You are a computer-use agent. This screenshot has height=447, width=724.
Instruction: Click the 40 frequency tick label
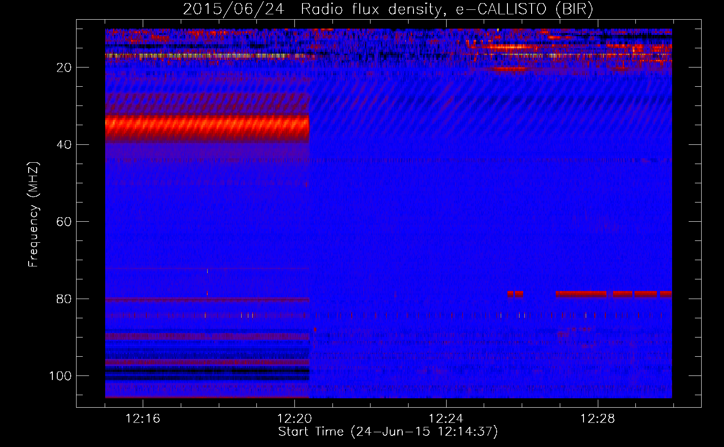coord(64,145)
